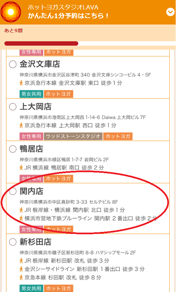The image size is (176, 292).
Task: Click the 上大岡店 store name heading
Action: [36, 107]
